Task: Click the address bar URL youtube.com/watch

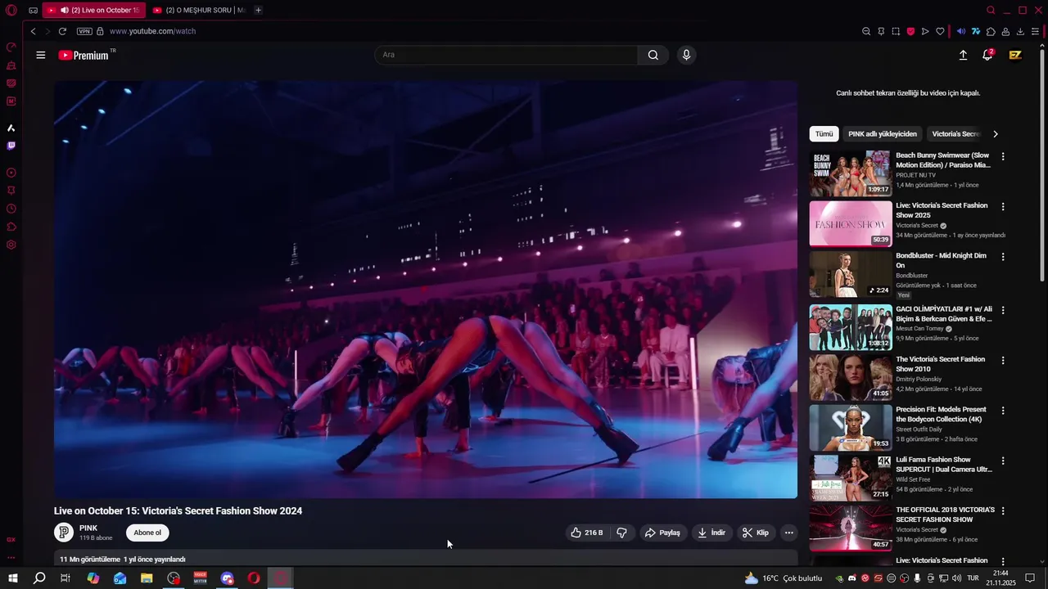Action: click(152, 31)
